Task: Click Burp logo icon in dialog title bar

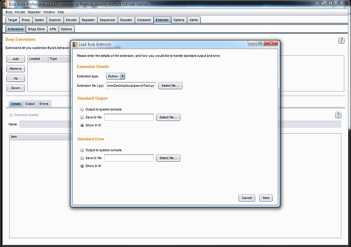Action: click(75, 44)
